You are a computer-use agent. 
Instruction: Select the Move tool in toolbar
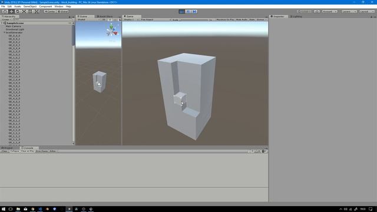point(11,11)
